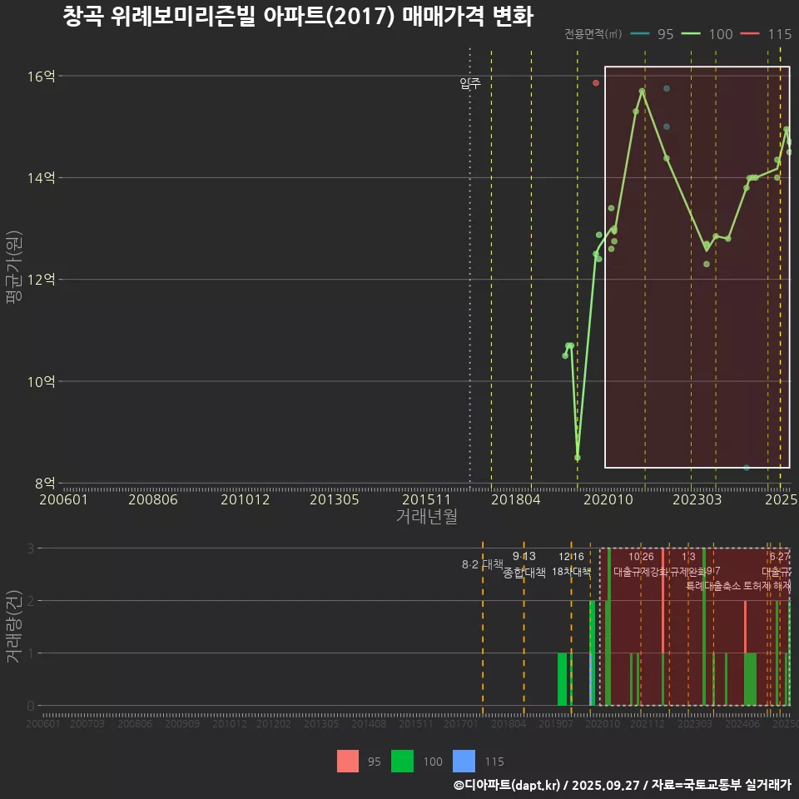The image size is (799, 799).
Task: Click the 입주 marker label
Action: tap(470, 83)
